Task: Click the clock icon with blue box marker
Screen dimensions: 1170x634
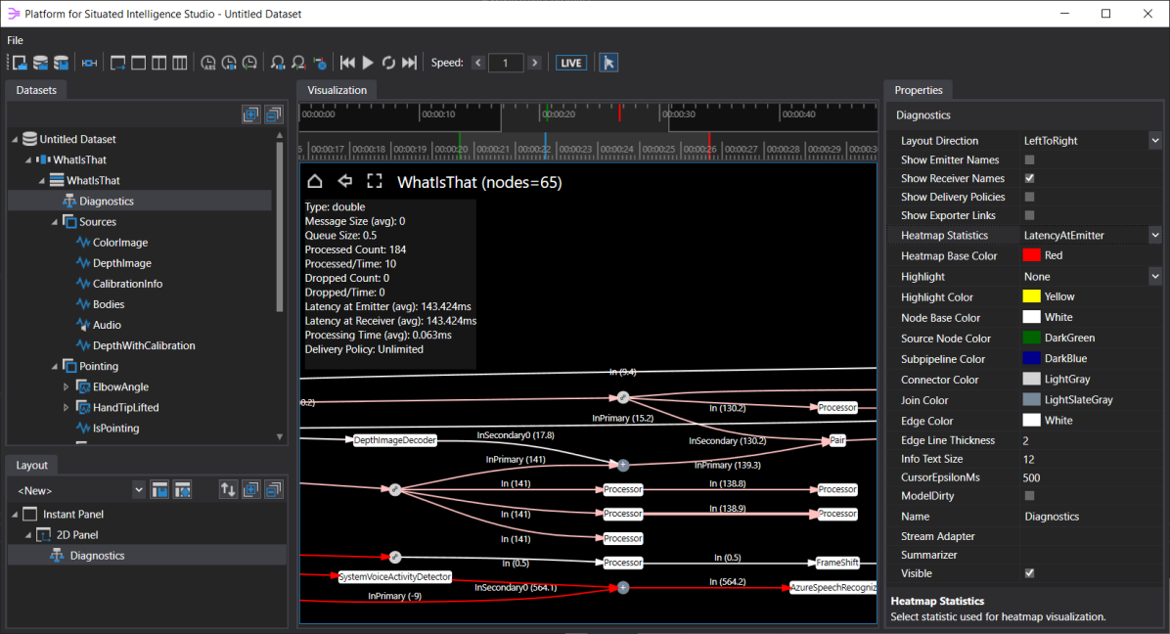Action: click(x=229, y=63)
